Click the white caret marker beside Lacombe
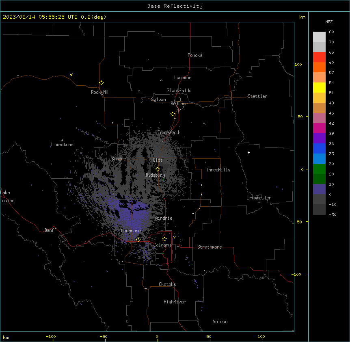350x342 pixels. click(x=161, y=80)
